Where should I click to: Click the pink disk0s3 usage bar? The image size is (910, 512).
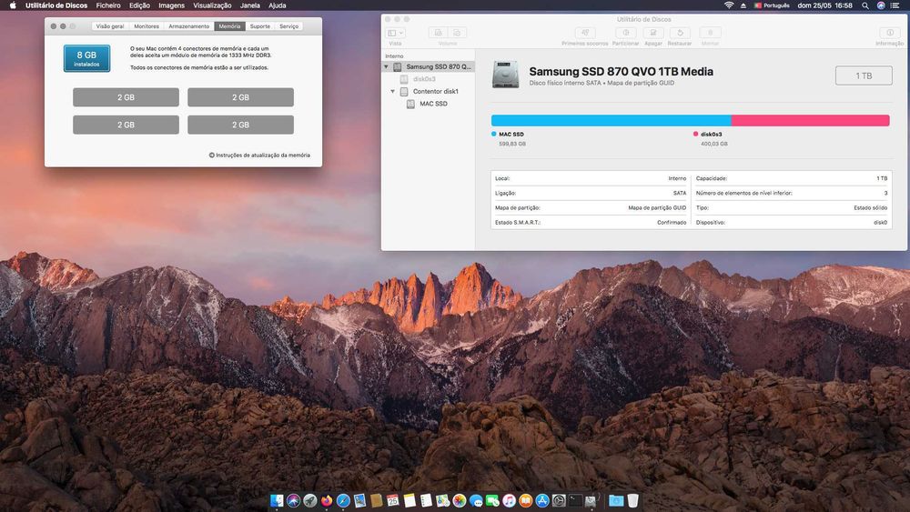(x=810, y=121)
